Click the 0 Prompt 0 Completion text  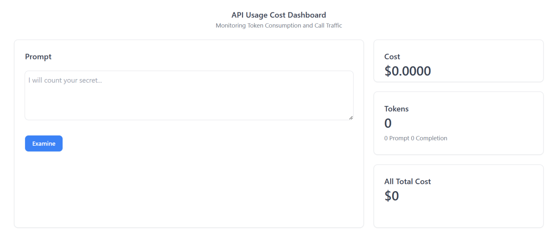416,138
